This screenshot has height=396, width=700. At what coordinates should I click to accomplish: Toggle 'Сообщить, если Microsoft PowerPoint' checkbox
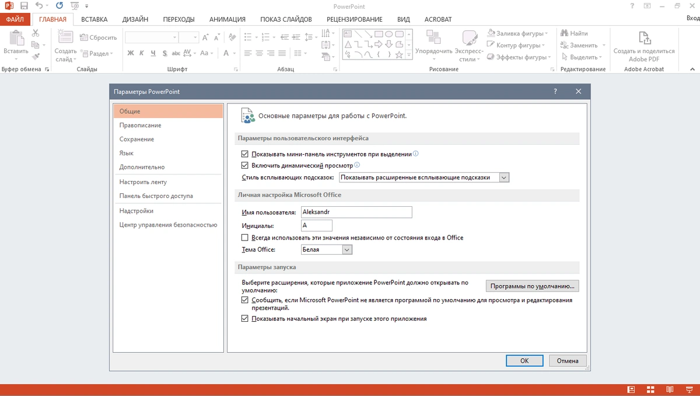245,300
